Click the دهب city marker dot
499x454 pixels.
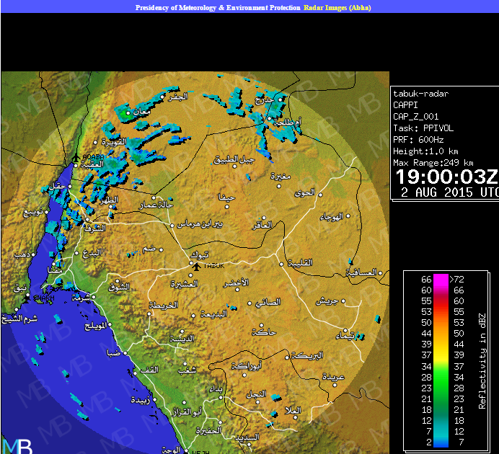[33, 254]
